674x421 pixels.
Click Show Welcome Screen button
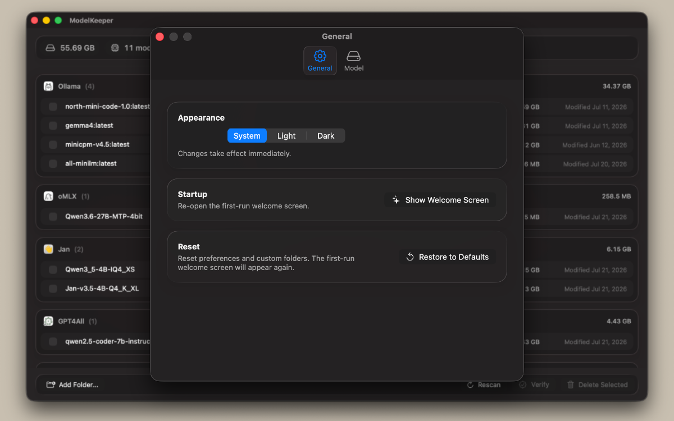(x=440, y=200)
